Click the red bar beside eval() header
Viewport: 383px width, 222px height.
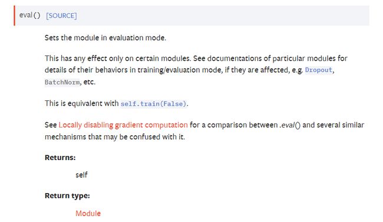(x=14, y=15)
